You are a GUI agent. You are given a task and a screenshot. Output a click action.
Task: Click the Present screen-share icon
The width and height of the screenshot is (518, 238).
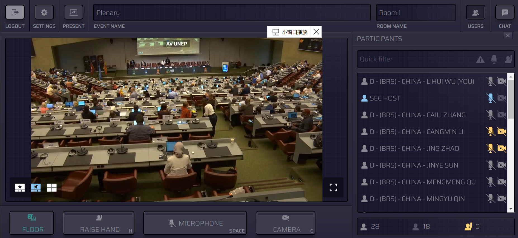73,13
